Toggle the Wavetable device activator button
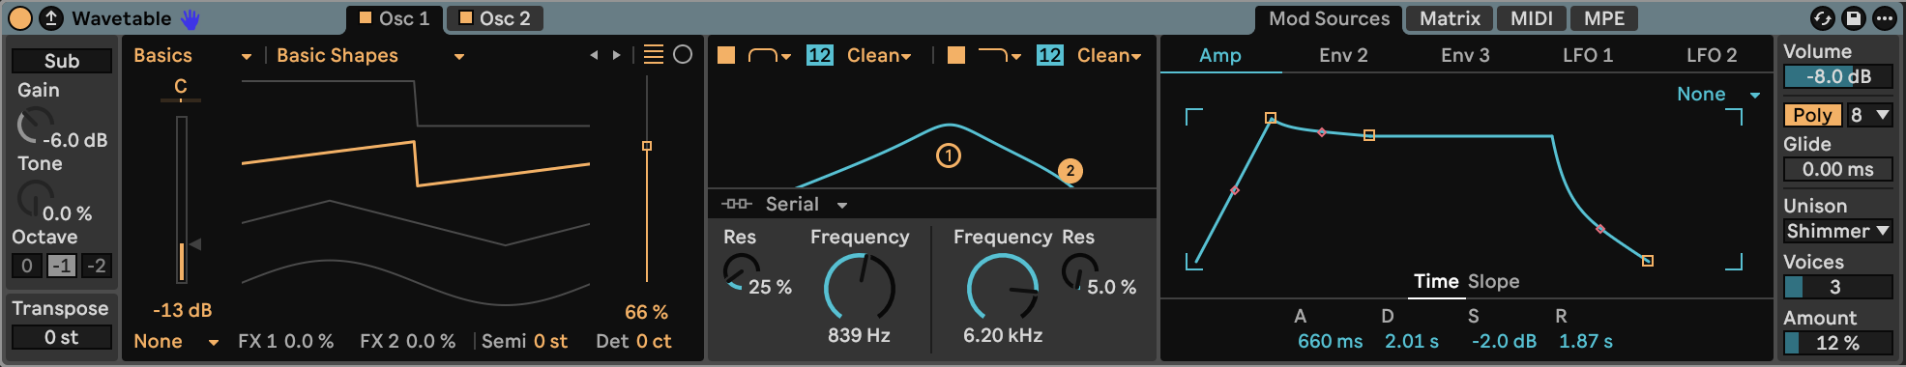1906x367 pixels. coord(19,18)
